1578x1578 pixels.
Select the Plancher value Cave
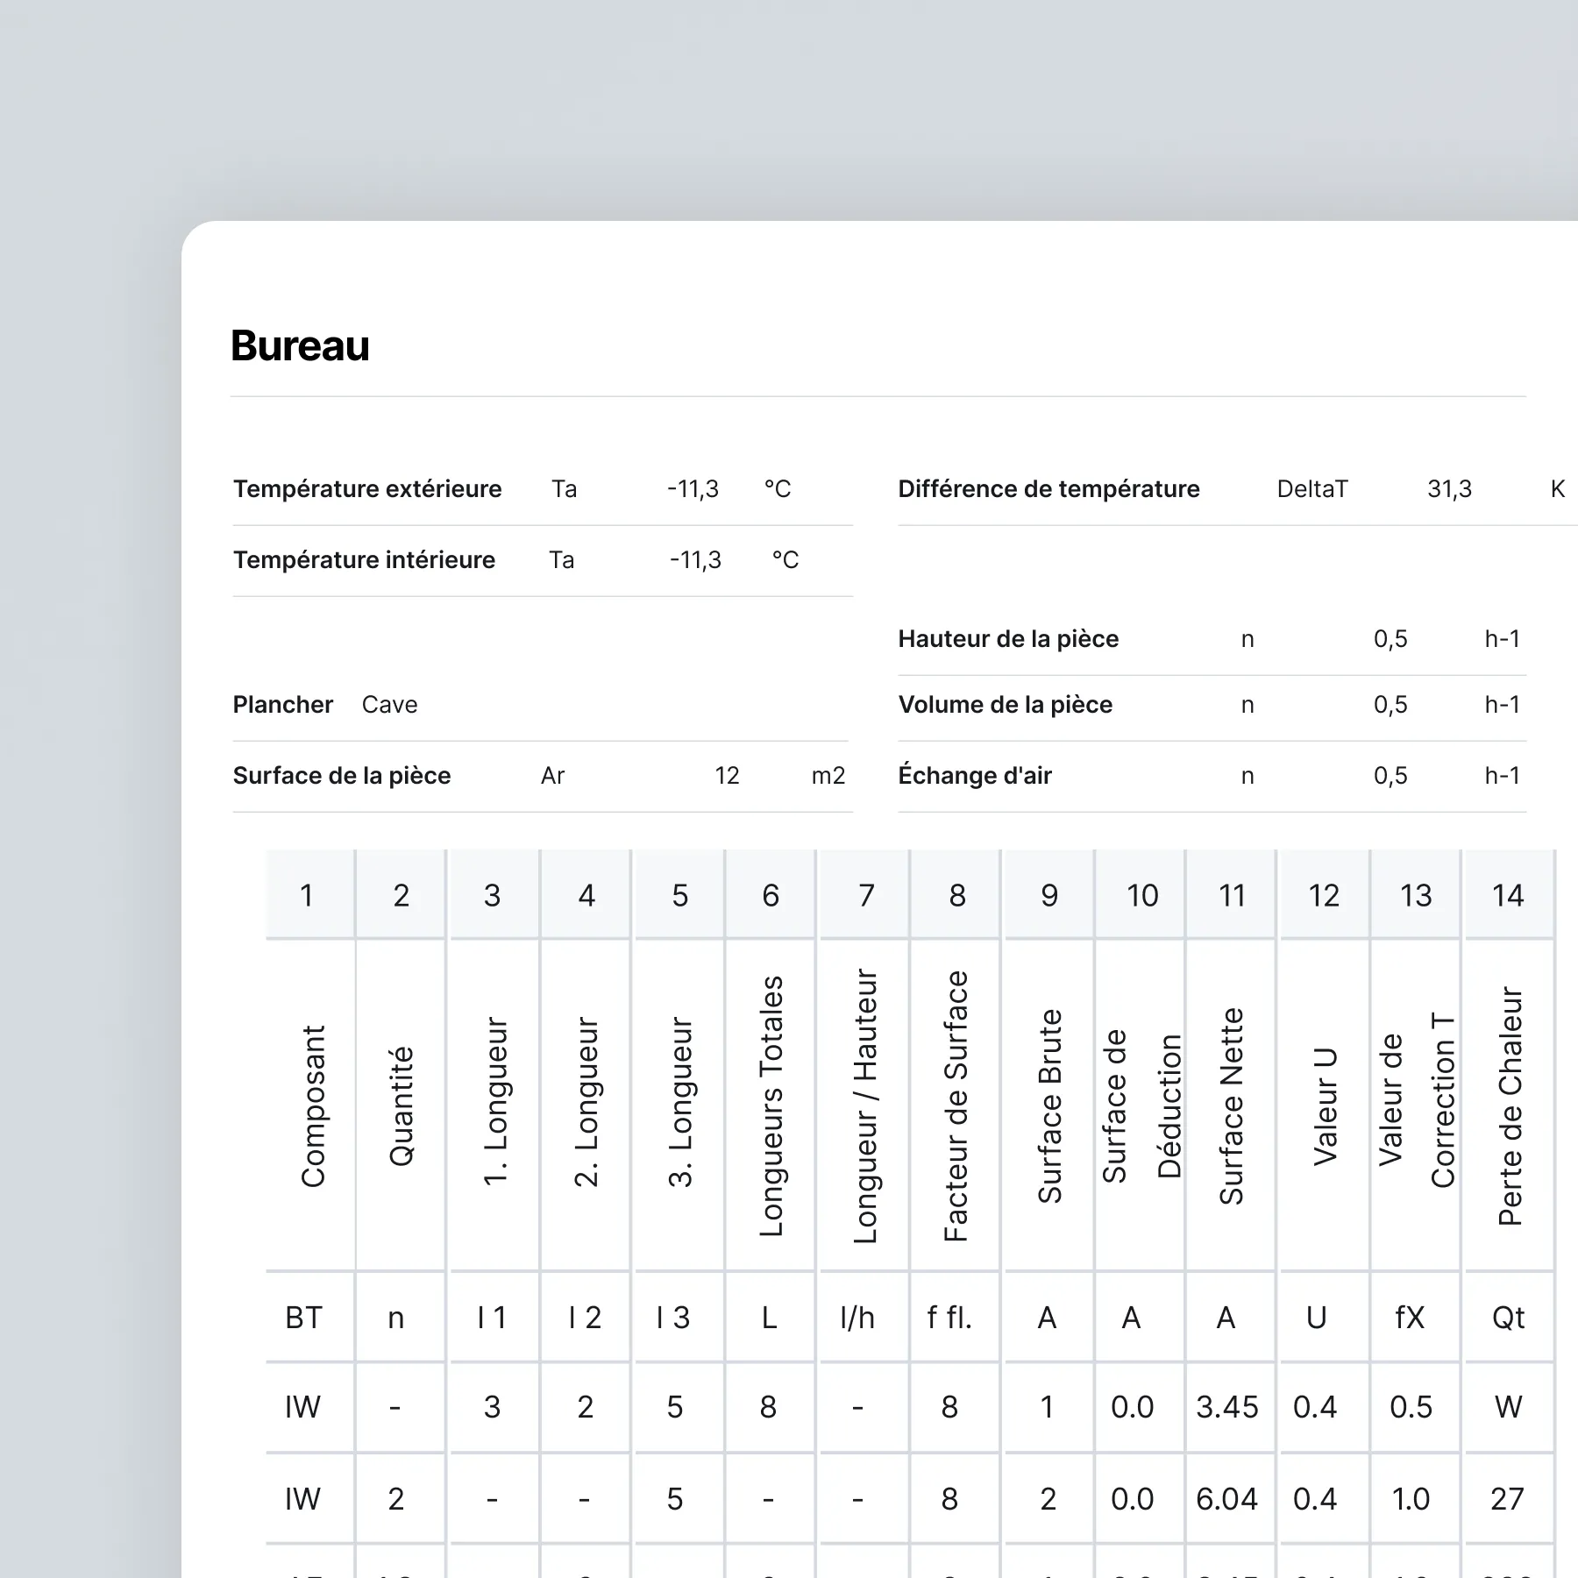click(389, 704)
